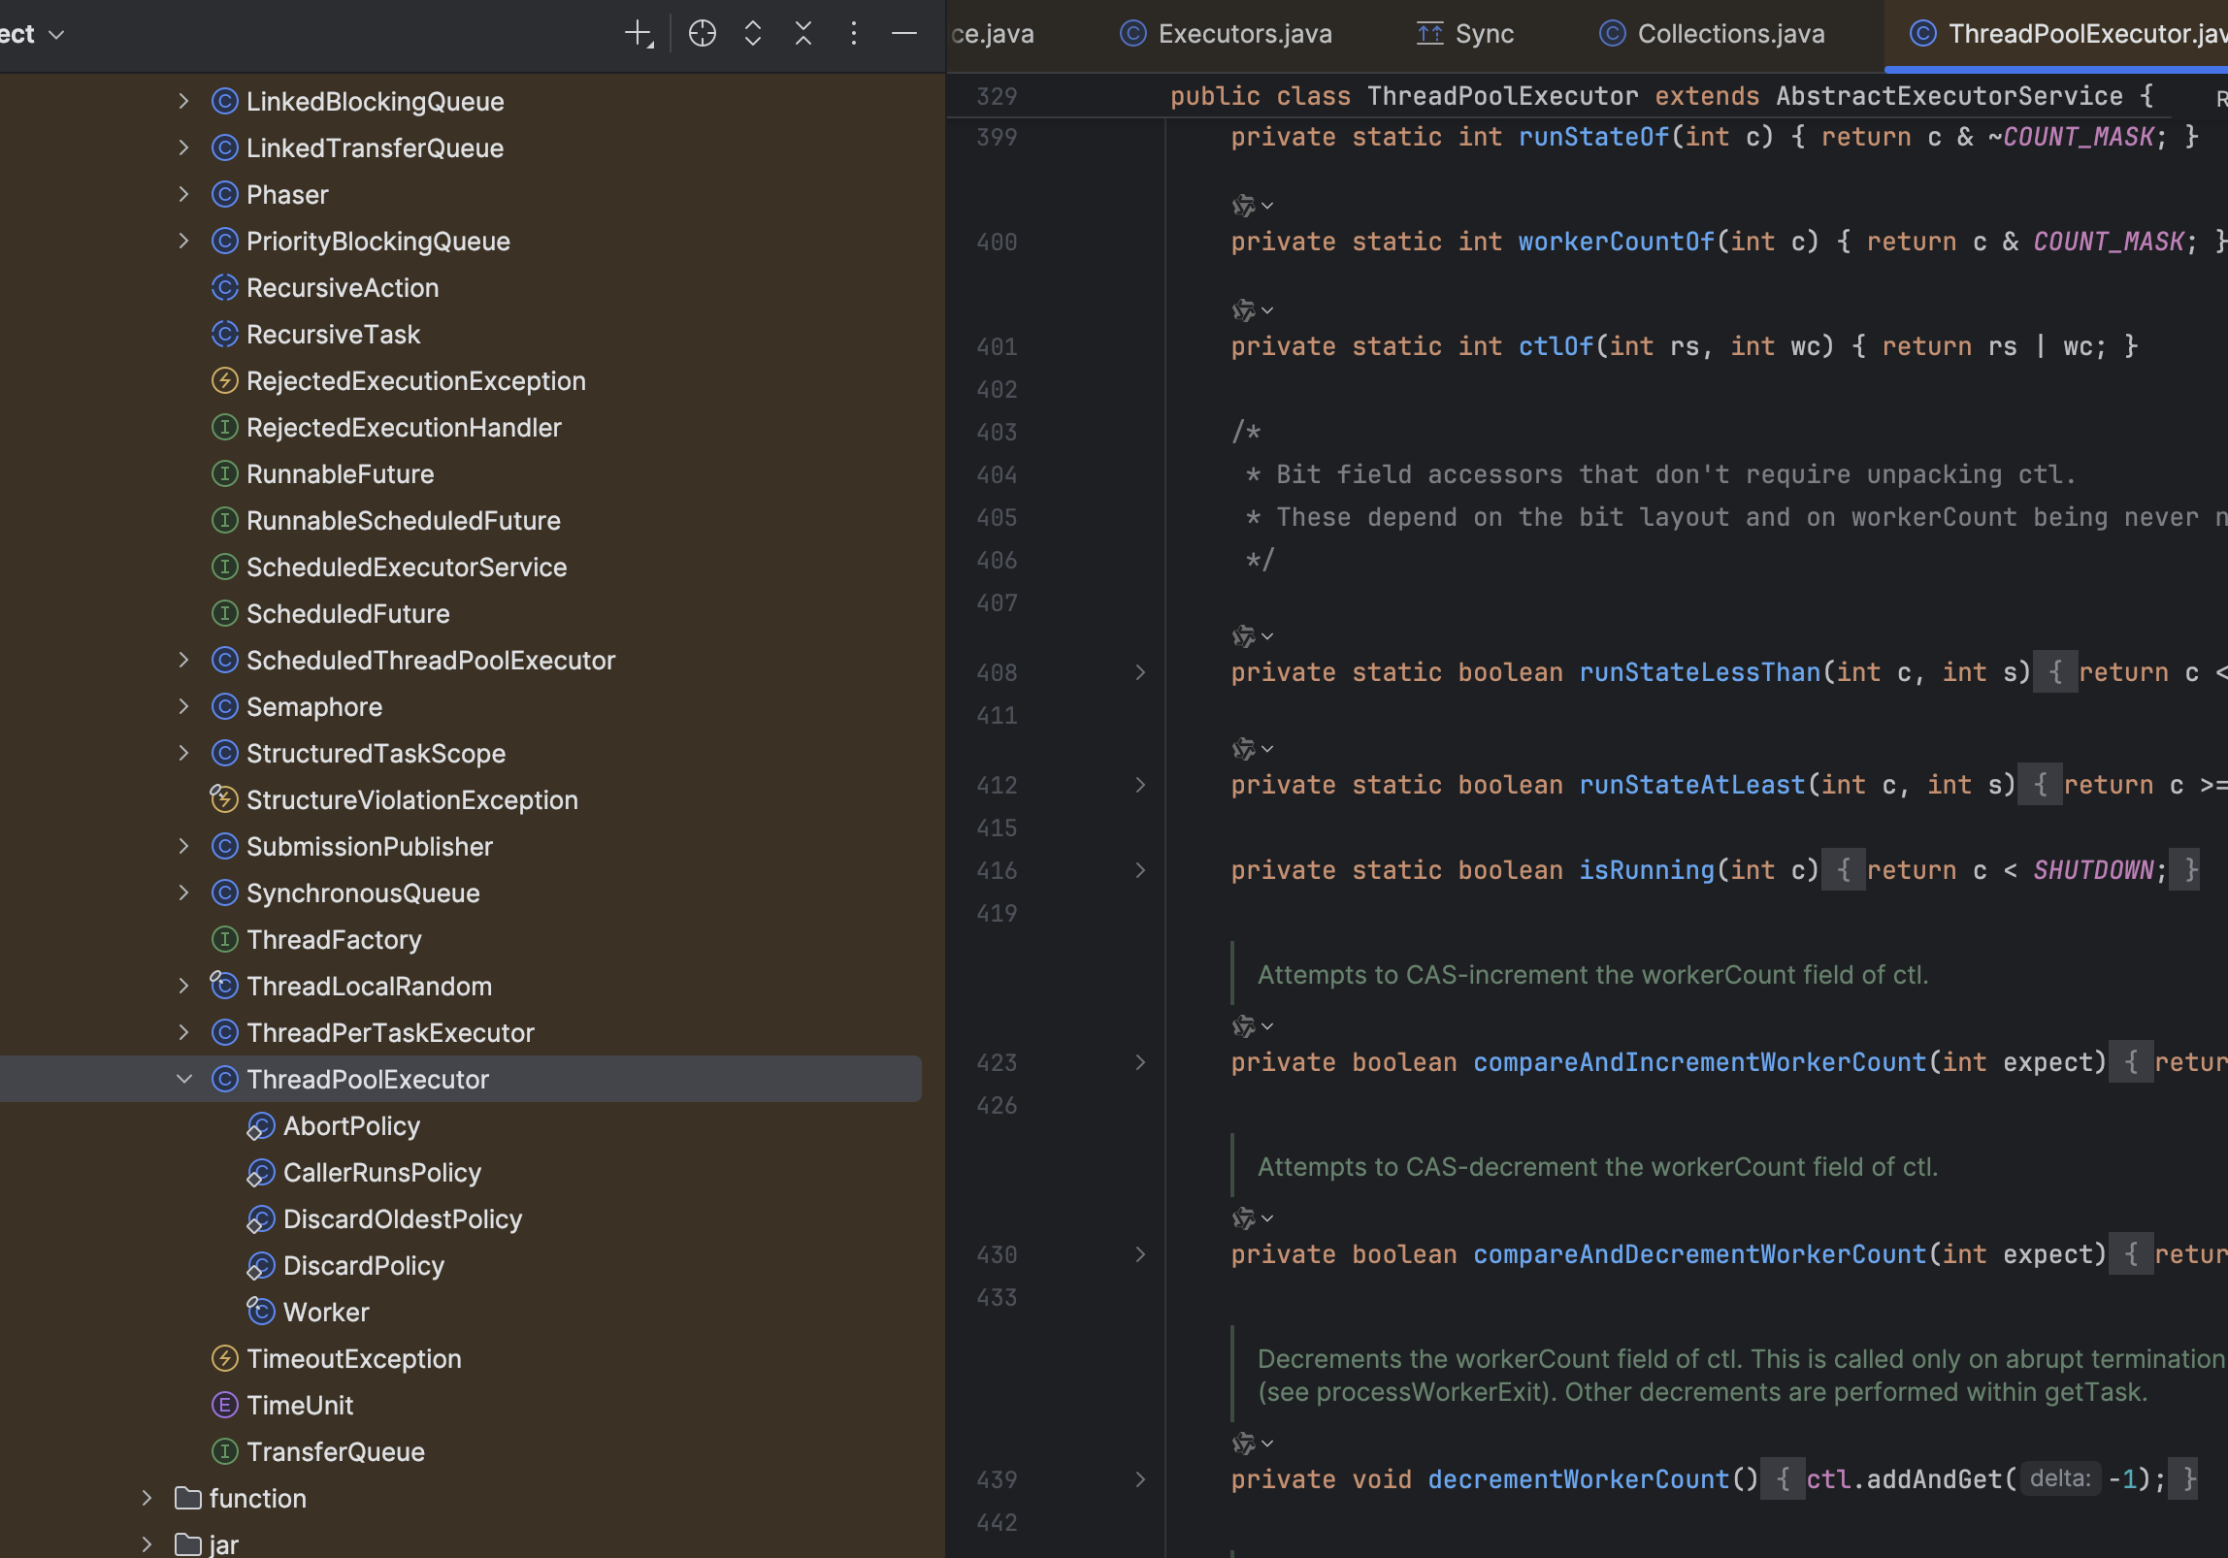Unfold the runStateLessThan method body
This screenshot has width=2228, height=1558.
click(x=1140, y=672)
